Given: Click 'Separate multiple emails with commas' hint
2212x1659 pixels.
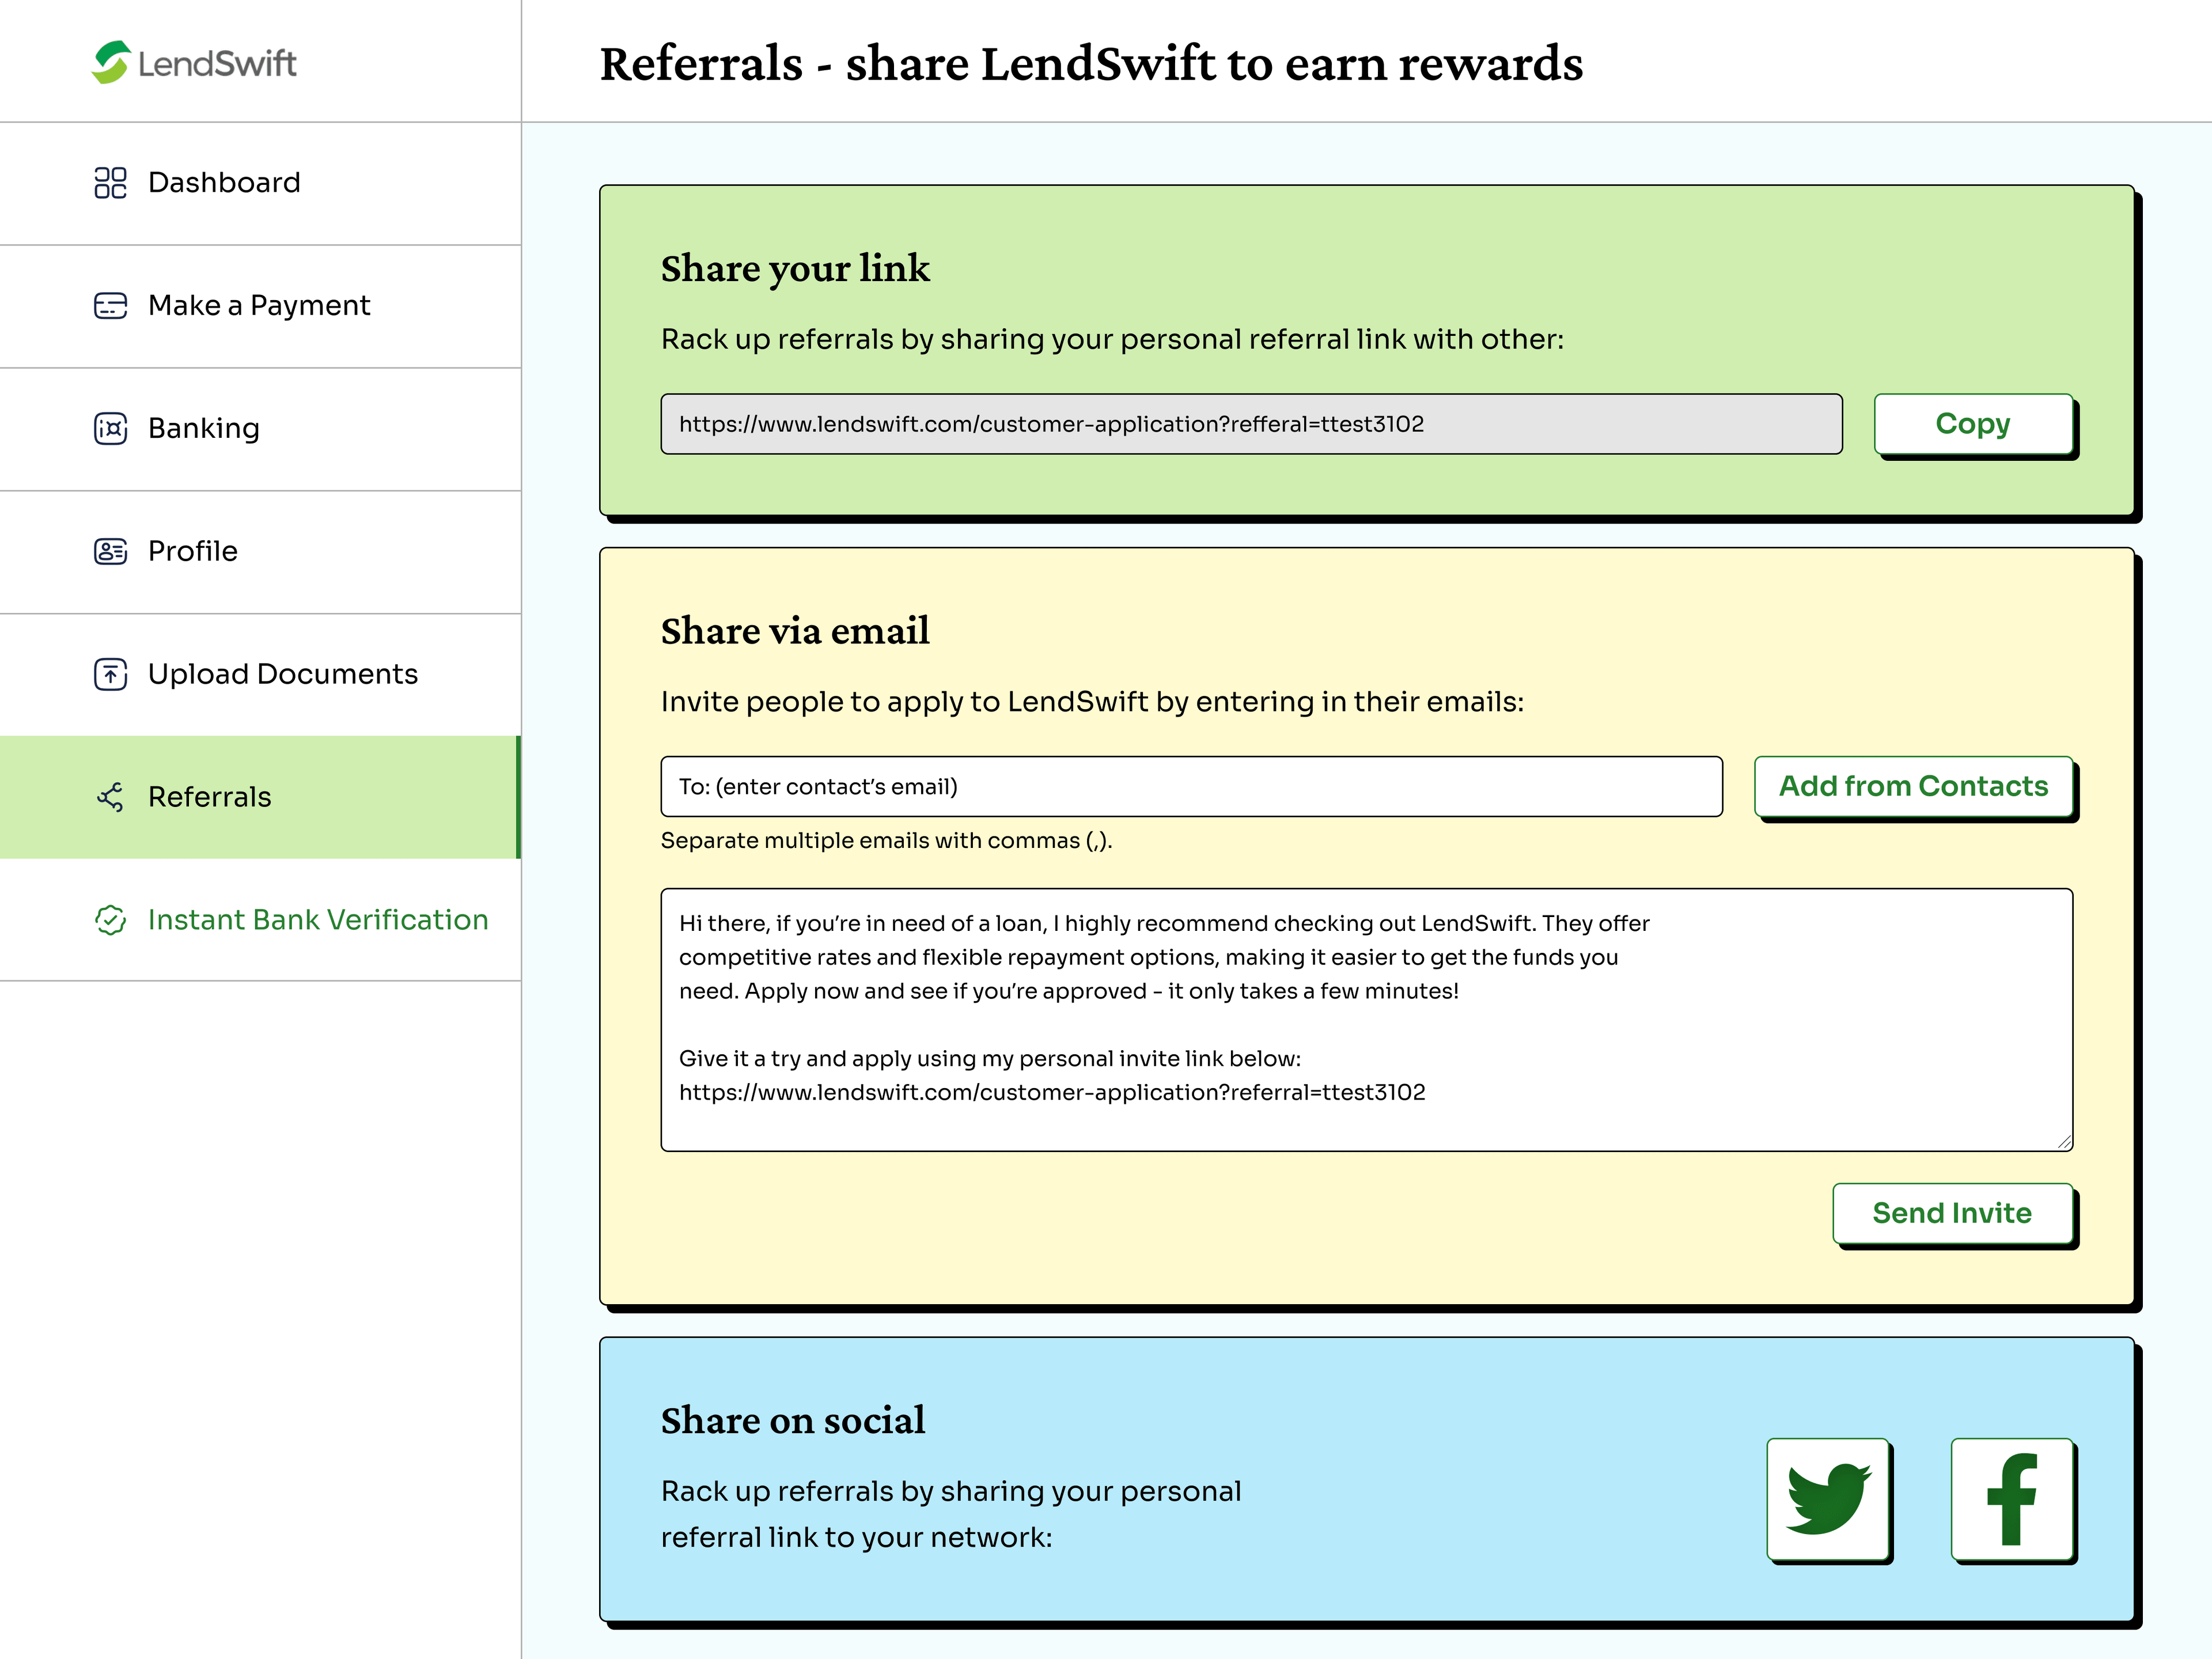Looking at the screenshot, I should pos(886,841).
